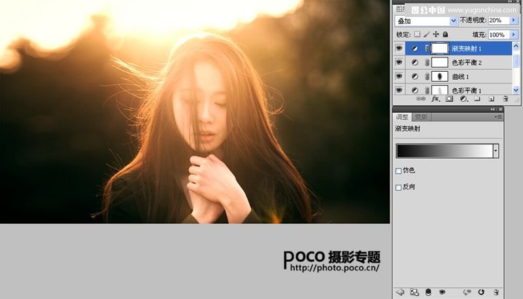Collapse the adjustments panel to icons
Viewport: 523px width, 299px height.
coord(493,109)
